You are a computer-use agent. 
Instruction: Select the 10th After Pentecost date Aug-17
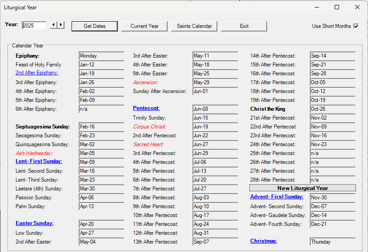coord(215,215)
